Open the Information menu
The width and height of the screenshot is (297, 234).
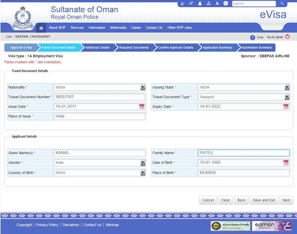tap(97, 28)
